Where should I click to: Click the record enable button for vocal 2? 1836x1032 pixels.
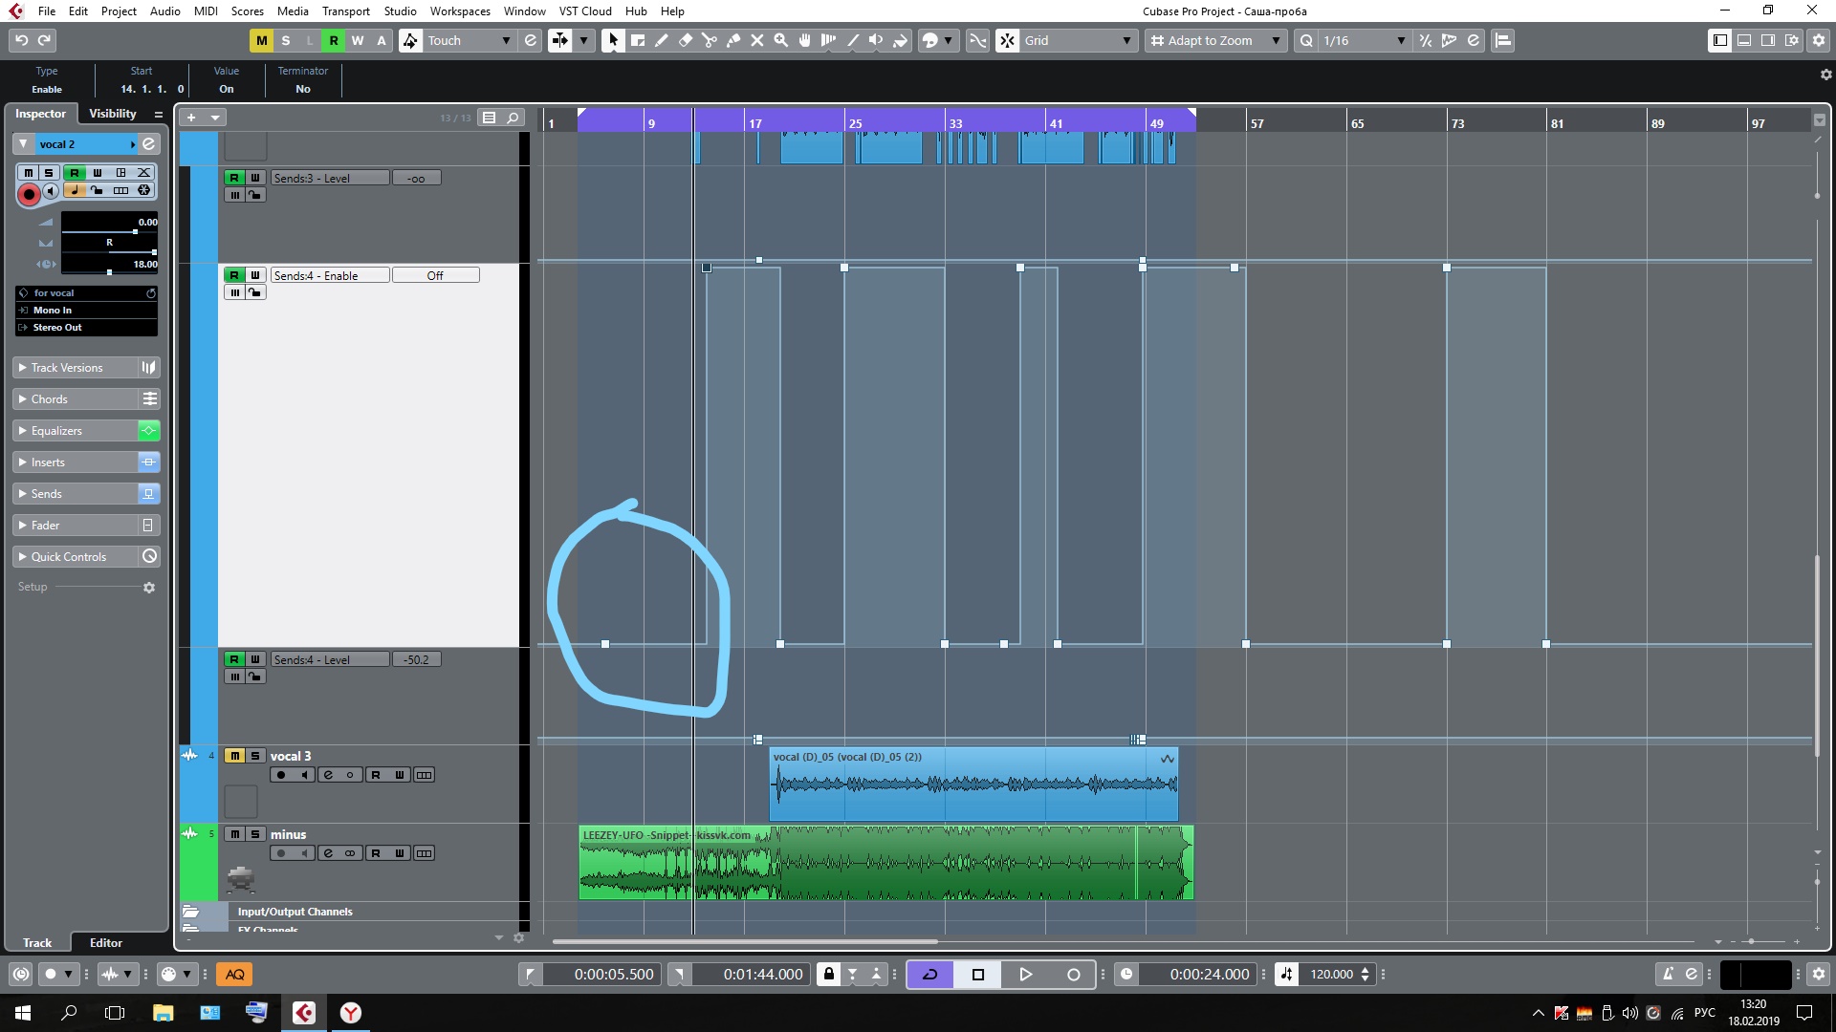(29, 194)
